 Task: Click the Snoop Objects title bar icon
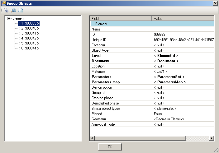coord(4,3)
